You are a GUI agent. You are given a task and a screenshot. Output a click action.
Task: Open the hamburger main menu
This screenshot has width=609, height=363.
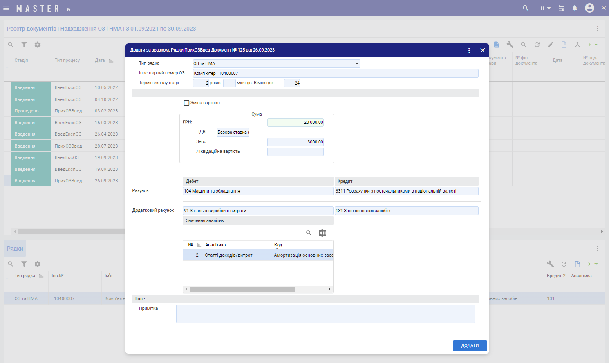(x=6, y=8)
